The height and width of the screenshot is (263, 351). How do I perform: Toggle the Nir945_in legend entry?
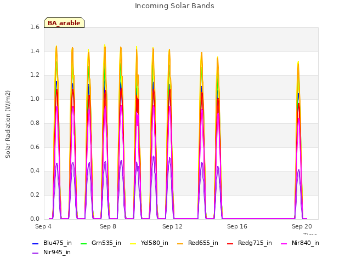(x=52, y=252)
